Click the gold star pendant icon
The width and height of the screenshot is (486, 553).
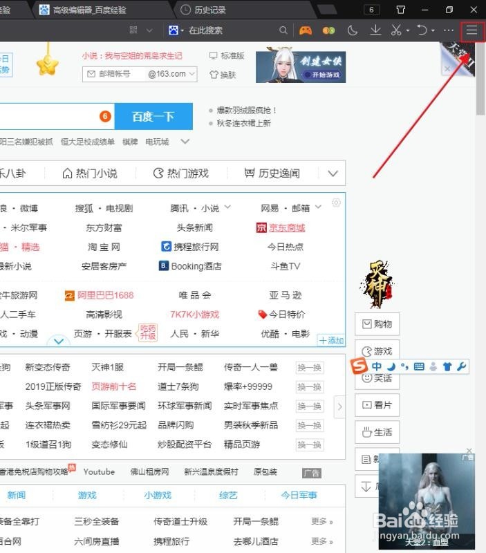(47, 65)
